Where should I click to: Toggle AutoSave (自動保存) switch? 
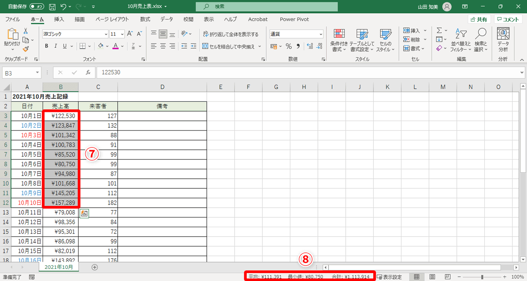(x=36, y=7)
